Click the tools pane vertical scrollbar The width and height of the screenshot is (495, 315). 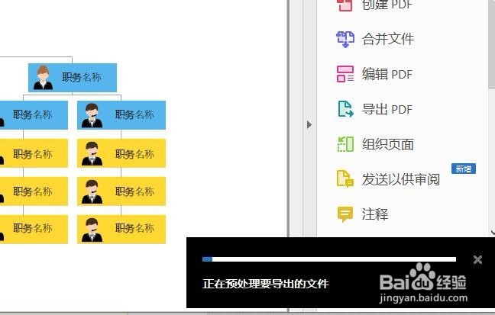coord(491,44)
